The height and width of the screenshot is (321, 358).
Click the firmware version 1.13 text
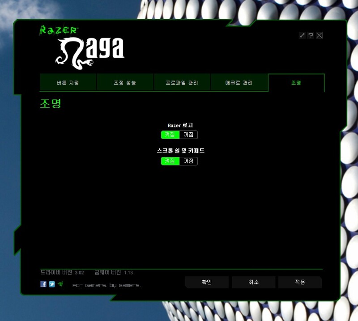pyautogui.click(x=114, y=272)
